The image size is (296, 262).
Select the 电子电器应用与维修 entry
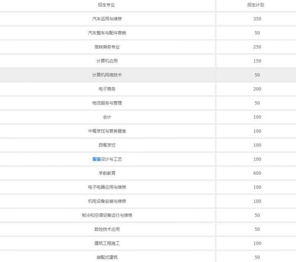[107, 187]
